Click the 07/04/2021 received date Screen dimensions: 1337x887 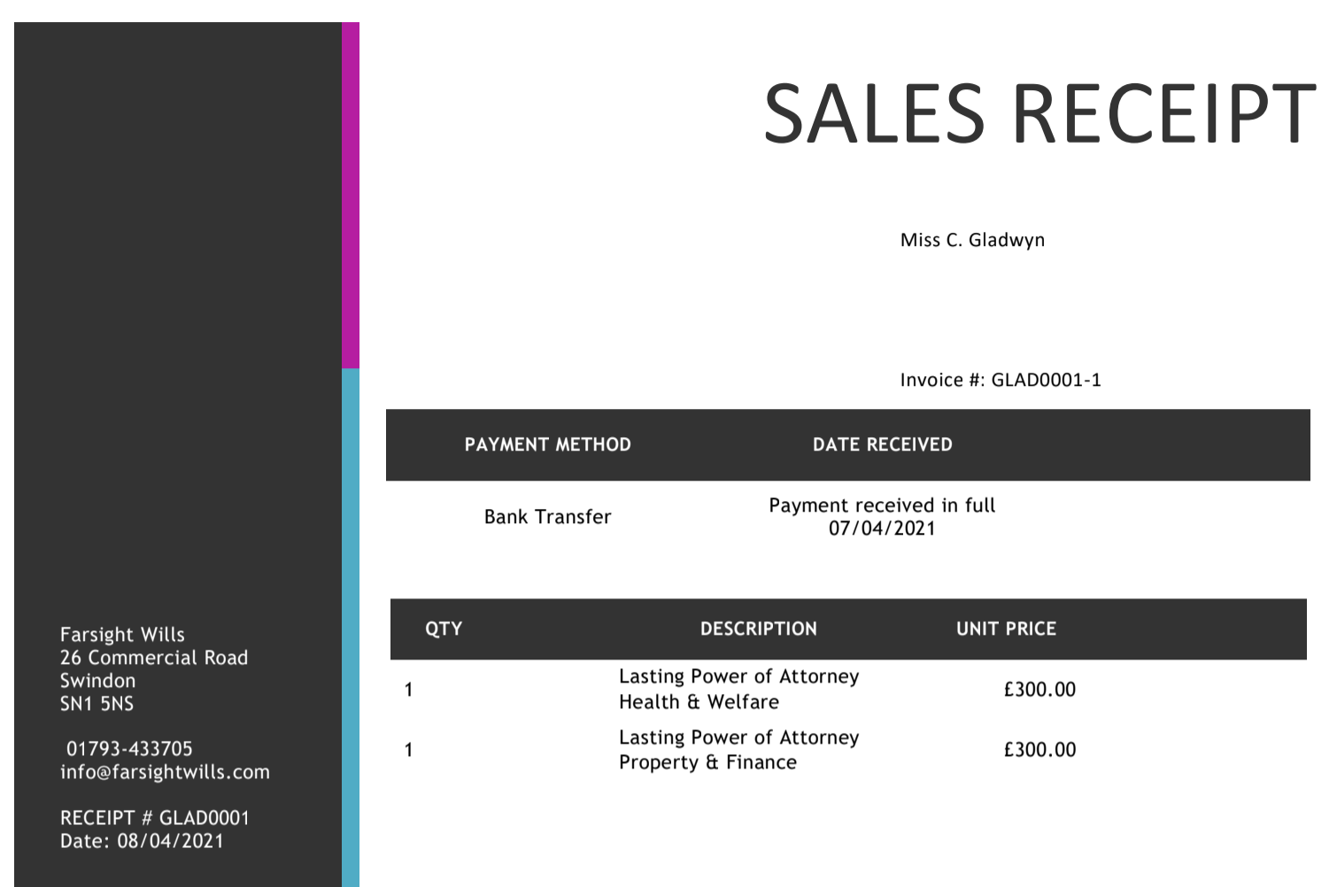pos(882,528)
